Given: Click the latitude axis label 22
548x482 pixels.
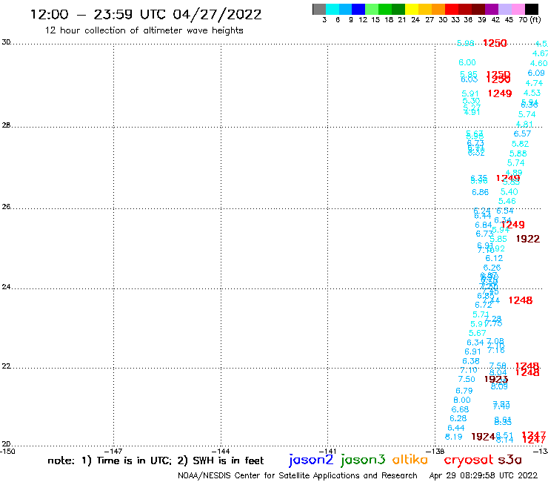Looking at the screenshot, I should tap(6, 366).
